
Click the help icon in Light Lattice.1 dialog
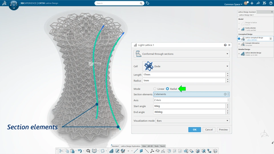[225, 45]
